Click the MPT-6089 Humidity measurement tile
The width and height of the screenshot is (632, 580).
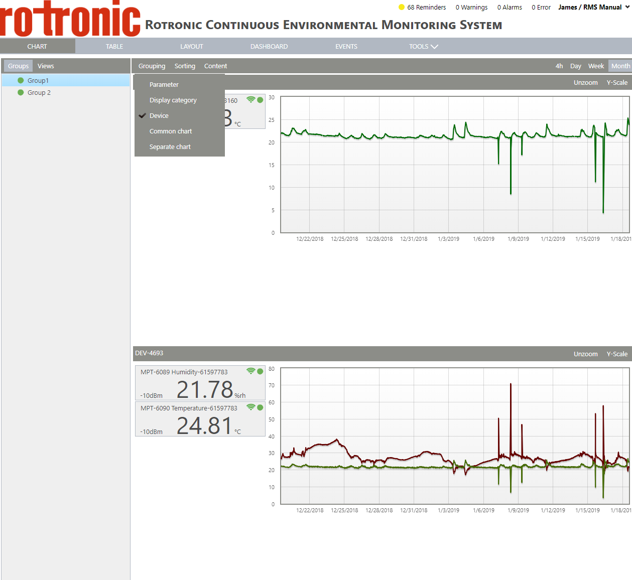(200, 383)
